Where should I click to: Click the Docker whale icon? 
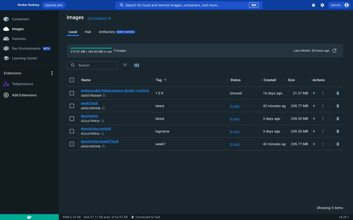click(29, 217)
